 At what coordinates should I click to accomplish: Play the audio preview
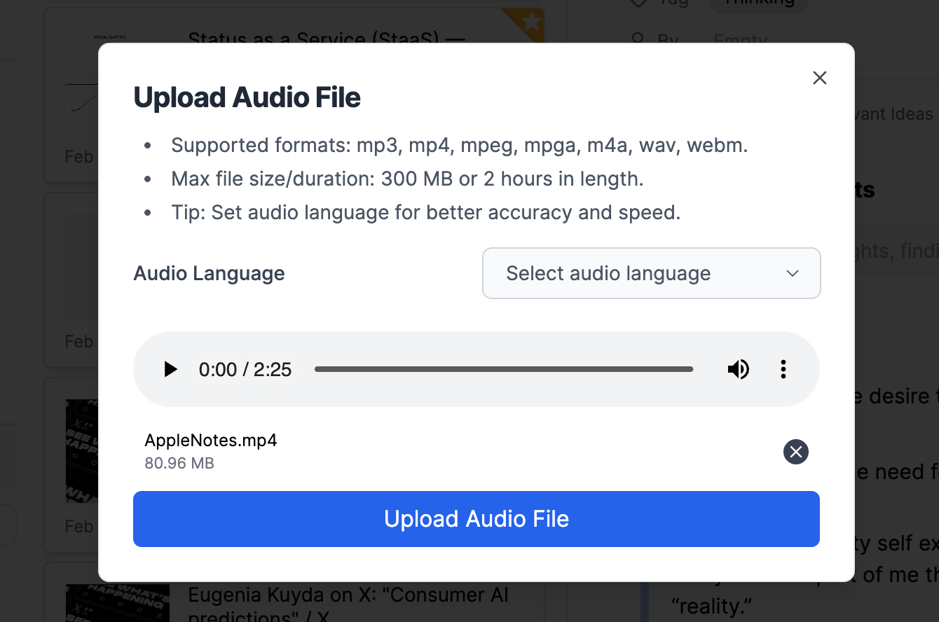coord(170,369)
